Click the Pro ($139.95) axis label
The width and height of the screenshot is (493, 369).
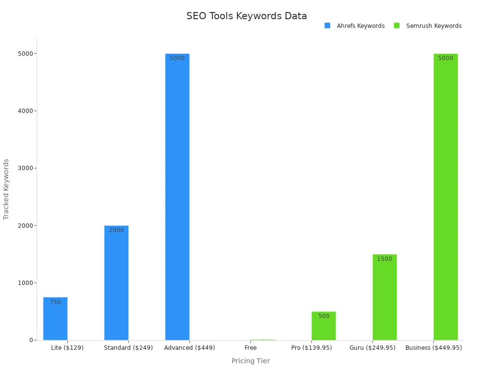311,348
